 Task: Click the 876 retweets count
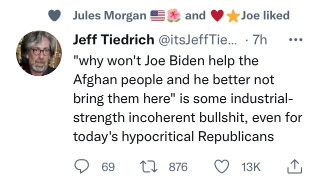point(178,167)
